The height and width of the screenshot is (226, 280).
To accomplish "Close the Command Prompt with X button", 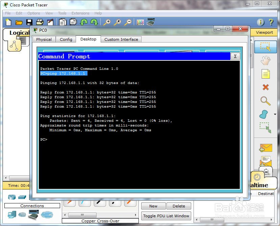I will click(x=235, y=56).
